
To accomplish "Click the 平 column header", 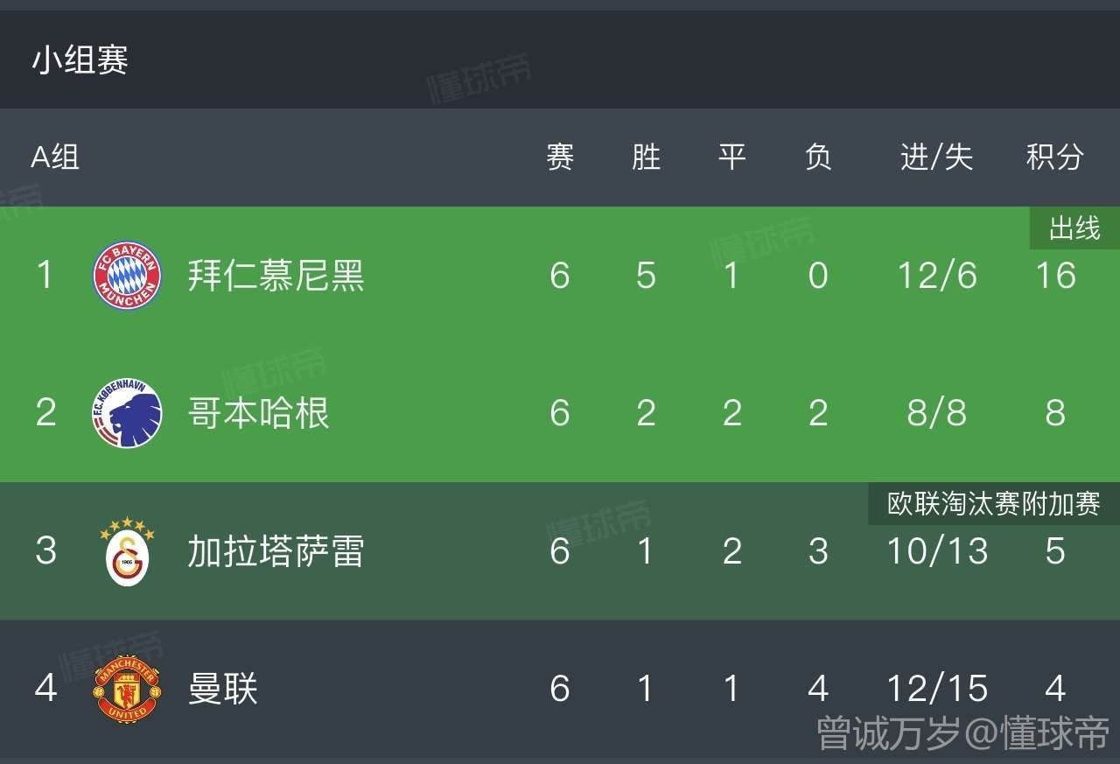I will [x=731, y=158].
